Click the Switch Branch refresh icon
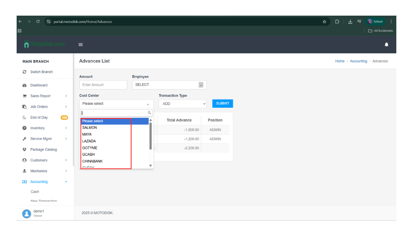The image size is (420, 236). click(24, 72)
